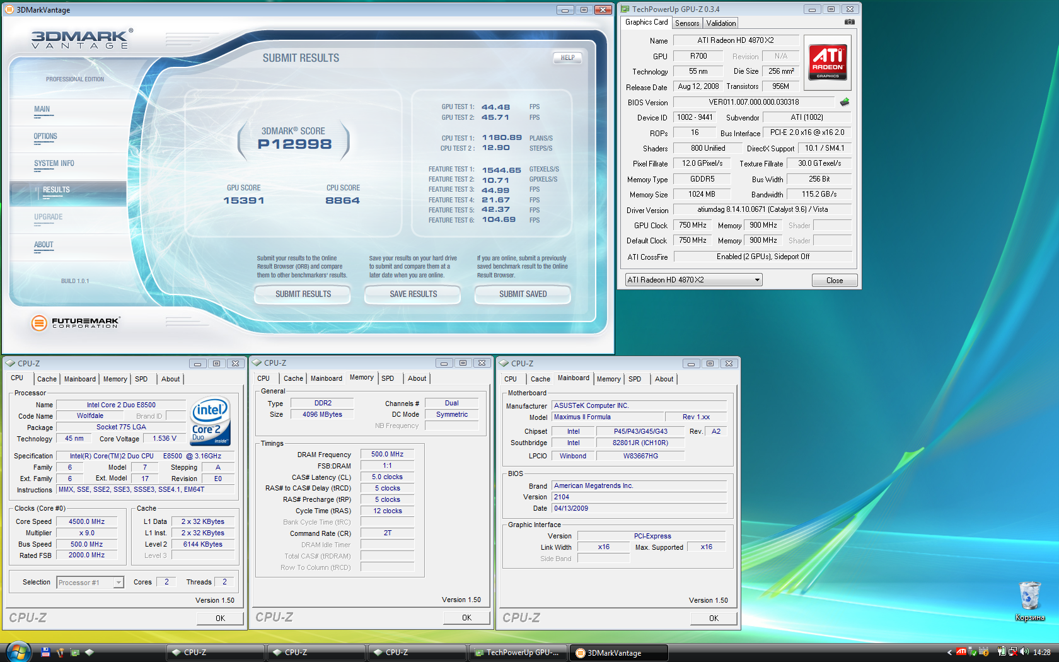
Task: Click the P12998 3DMark score
Action: [294, 144]
